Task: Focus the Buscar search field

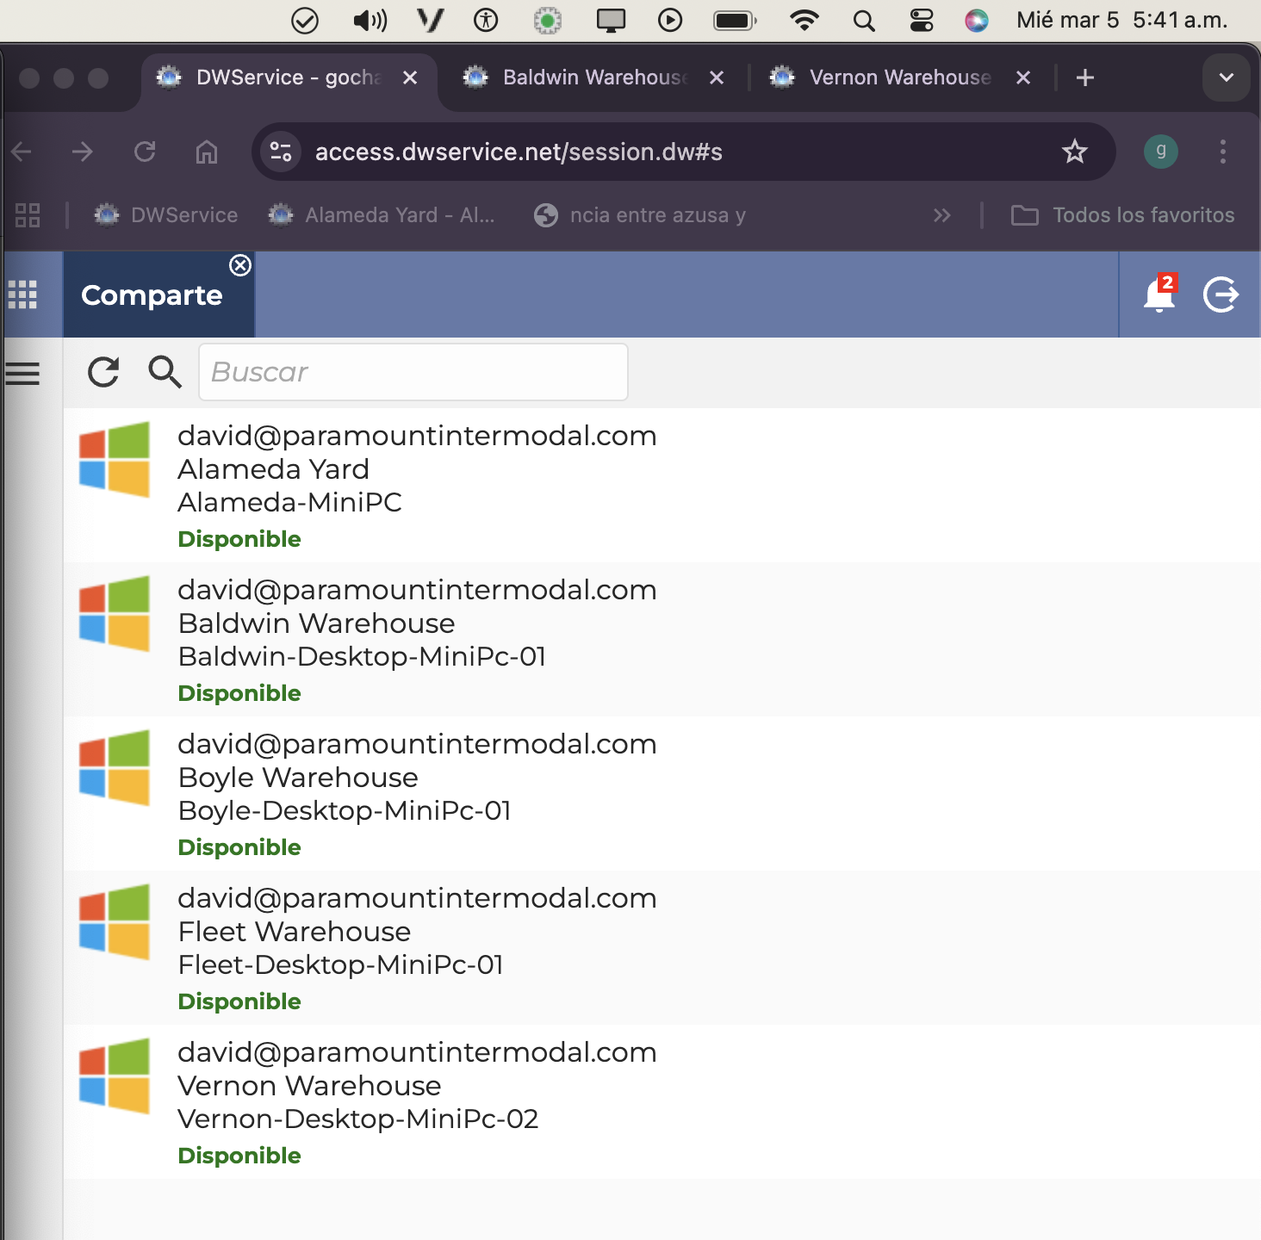Action: [413, 372]
